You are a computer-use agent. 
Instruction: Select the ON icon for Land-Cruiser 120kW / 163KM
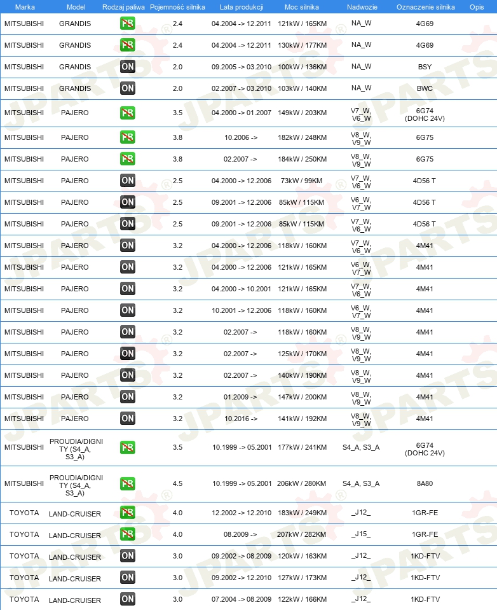tap(128, 556)
